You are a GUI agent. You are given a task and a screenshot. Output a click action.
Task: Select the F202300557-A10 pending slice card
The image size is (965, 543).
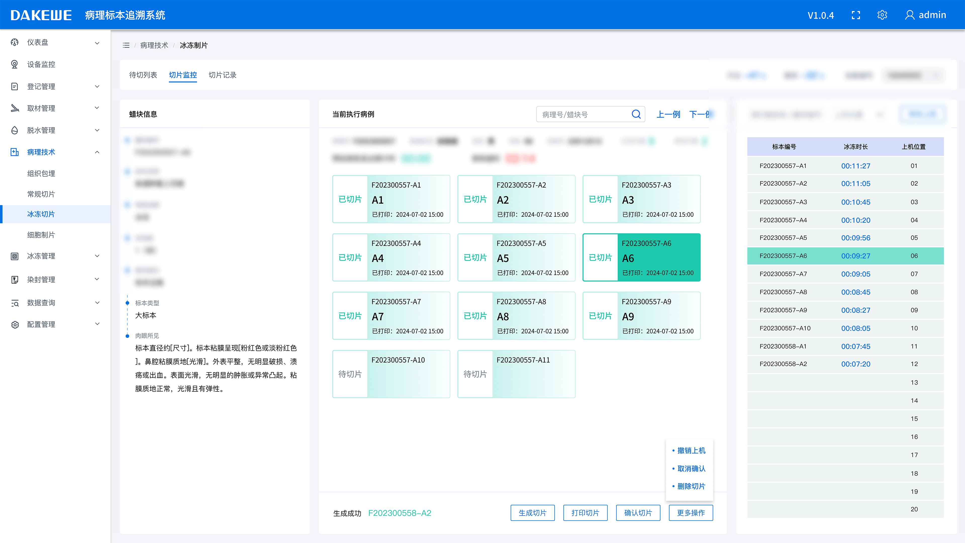[x=391, y=374]
